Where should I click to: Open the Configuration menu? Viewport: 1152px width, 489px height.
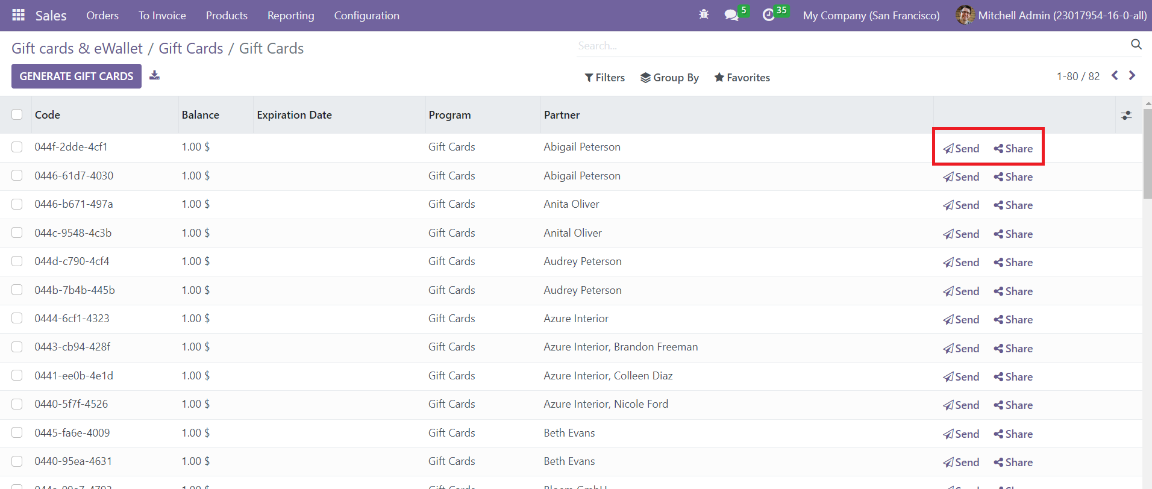coord(366,16)
